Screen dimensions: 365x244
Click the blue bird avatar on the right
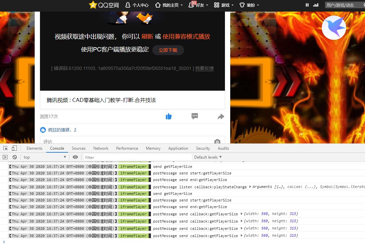click(334, 28)
